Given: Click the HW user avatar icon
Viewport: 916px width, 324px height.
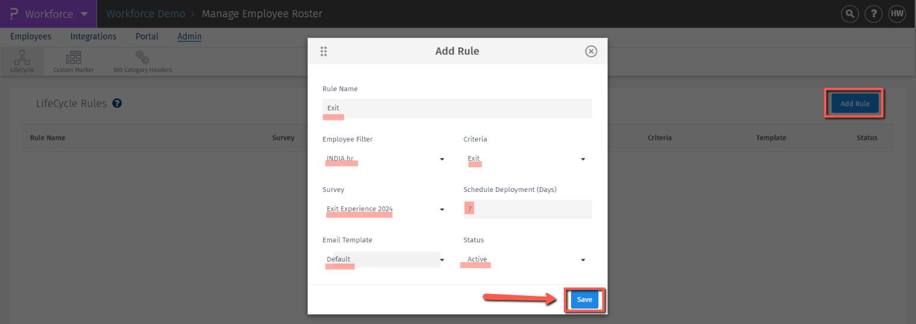Looking at the screenshot, I should point(897,14).
